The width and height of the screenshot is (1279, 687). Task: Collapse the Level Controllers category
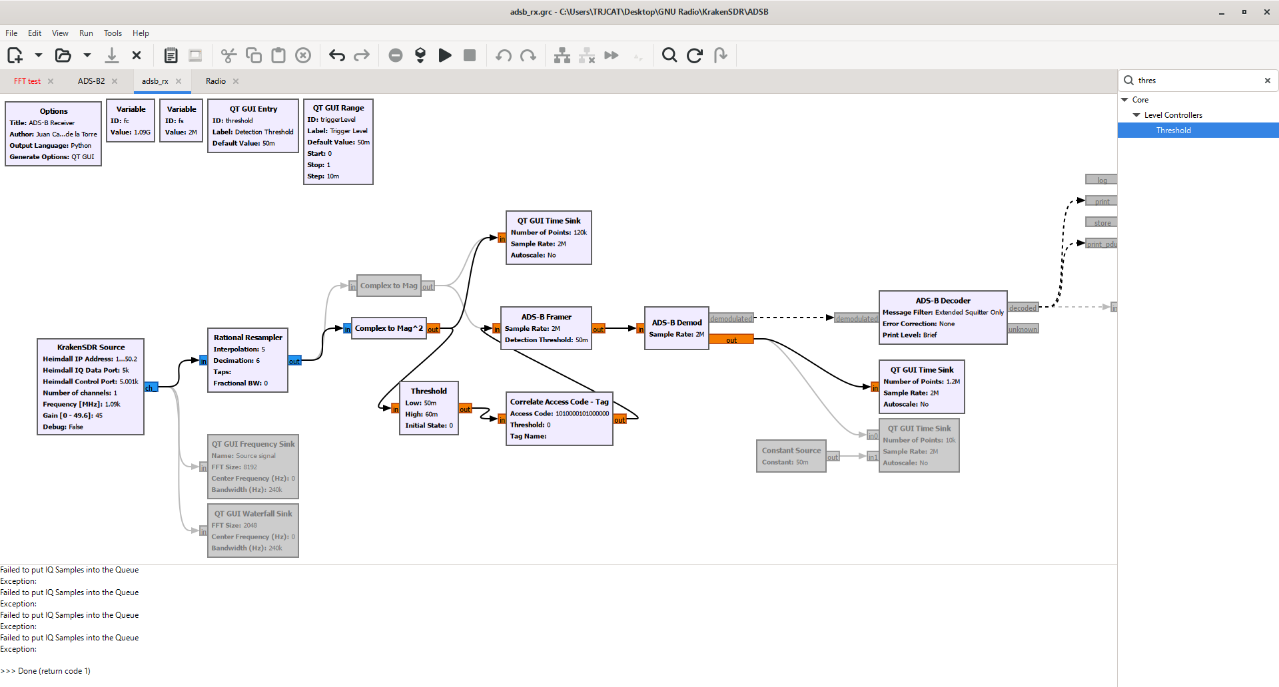coord(1136,115)
